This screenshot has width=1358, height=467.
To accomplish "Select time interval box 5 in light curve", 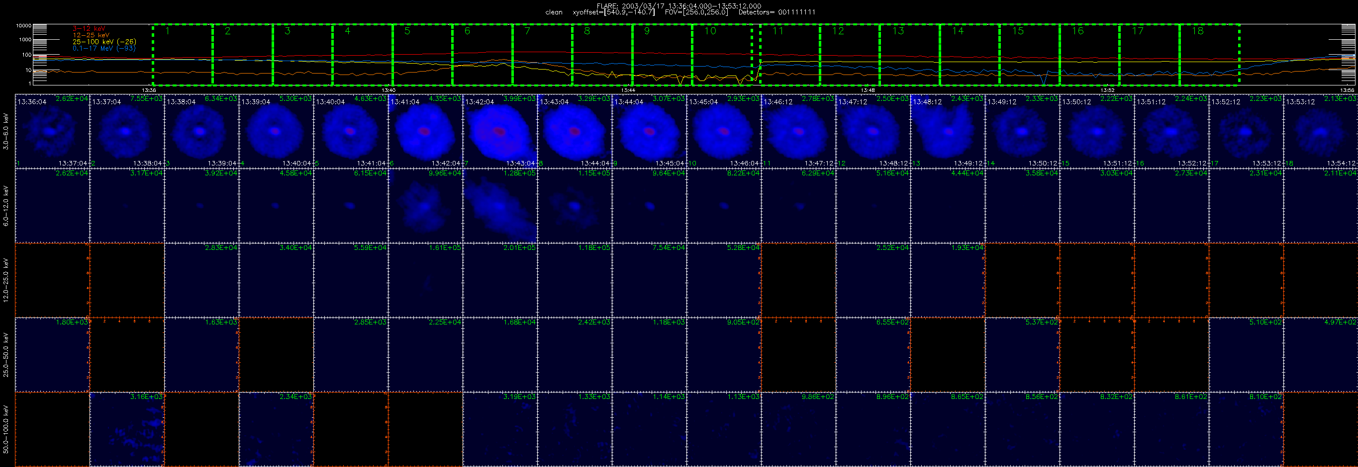I will click(422, 54).
